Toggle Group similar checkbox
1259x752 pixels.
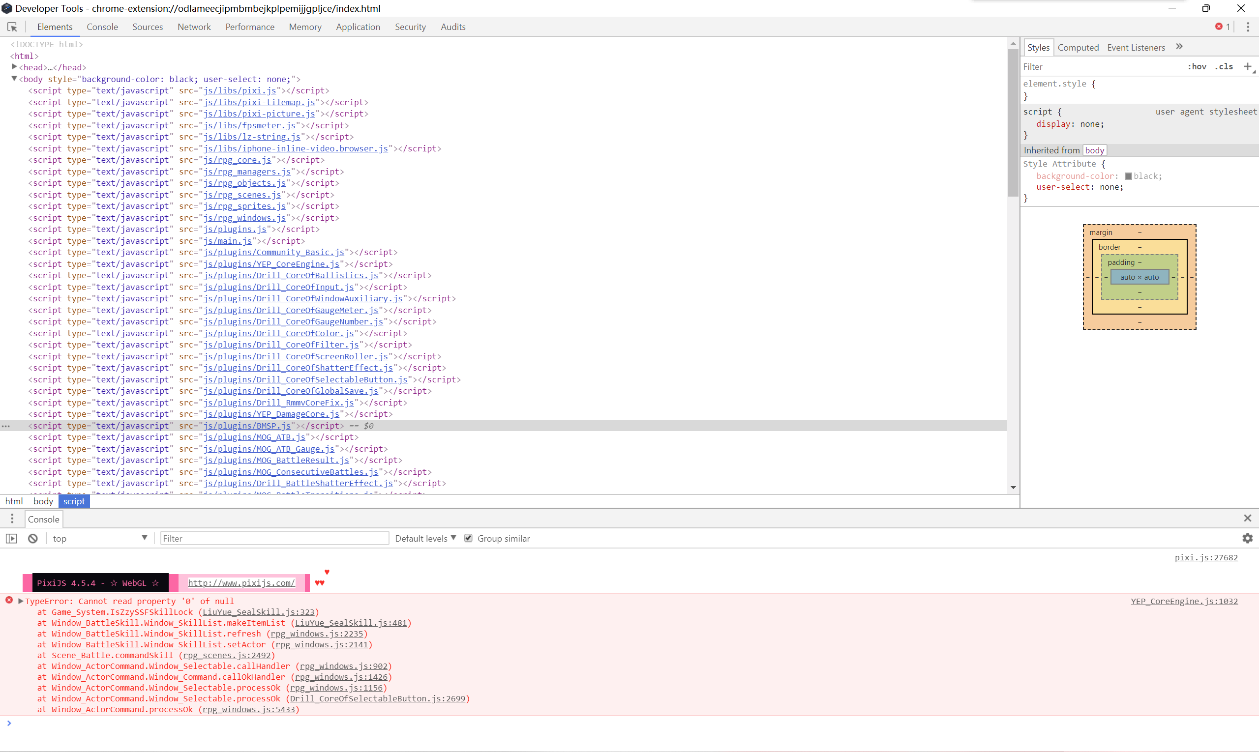pos(469,538)
